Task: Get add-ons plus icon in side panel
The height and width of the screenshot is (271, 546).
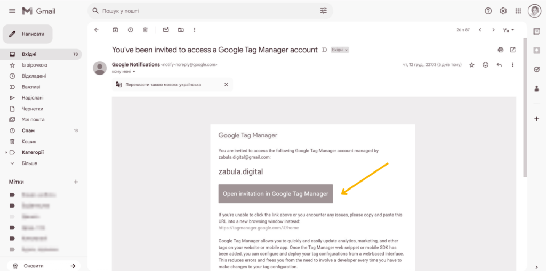Action: [537, 119]
